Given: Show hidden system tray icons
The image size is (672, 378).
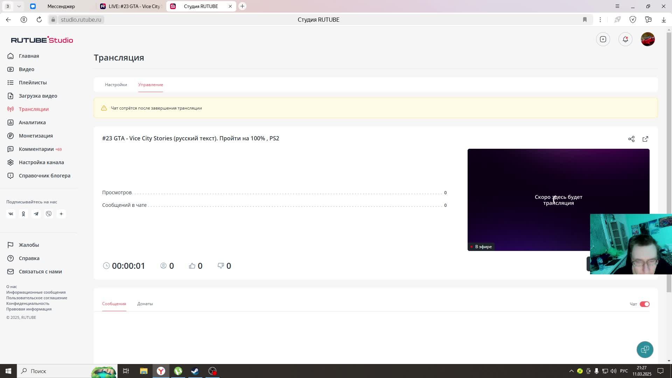Looking at the screenshot, I should point(571,371).
